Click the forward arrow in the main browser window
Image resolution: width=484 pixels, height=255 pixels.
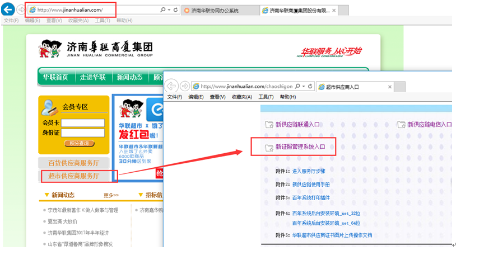click(21, 10)
